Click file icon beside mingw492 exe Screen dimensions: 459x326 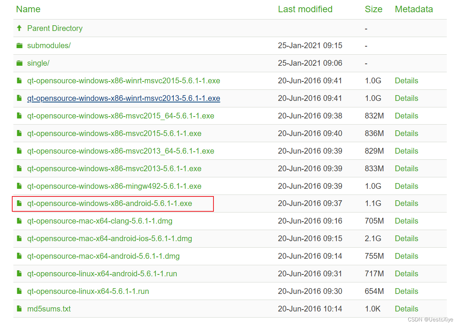19,186
